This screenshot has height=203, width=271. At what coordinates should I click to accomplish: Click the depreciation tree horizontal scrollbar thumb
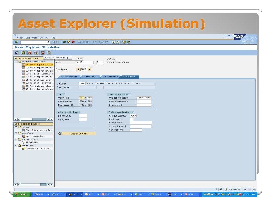click(40, 119)
